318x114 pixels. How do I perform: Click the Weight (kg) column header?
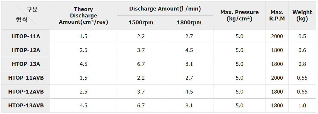(302, 16)
